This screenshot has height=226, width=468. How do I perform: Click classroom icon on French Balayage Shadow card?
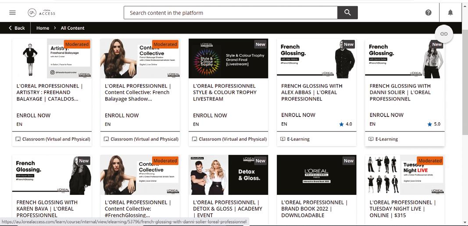(106, 139)
